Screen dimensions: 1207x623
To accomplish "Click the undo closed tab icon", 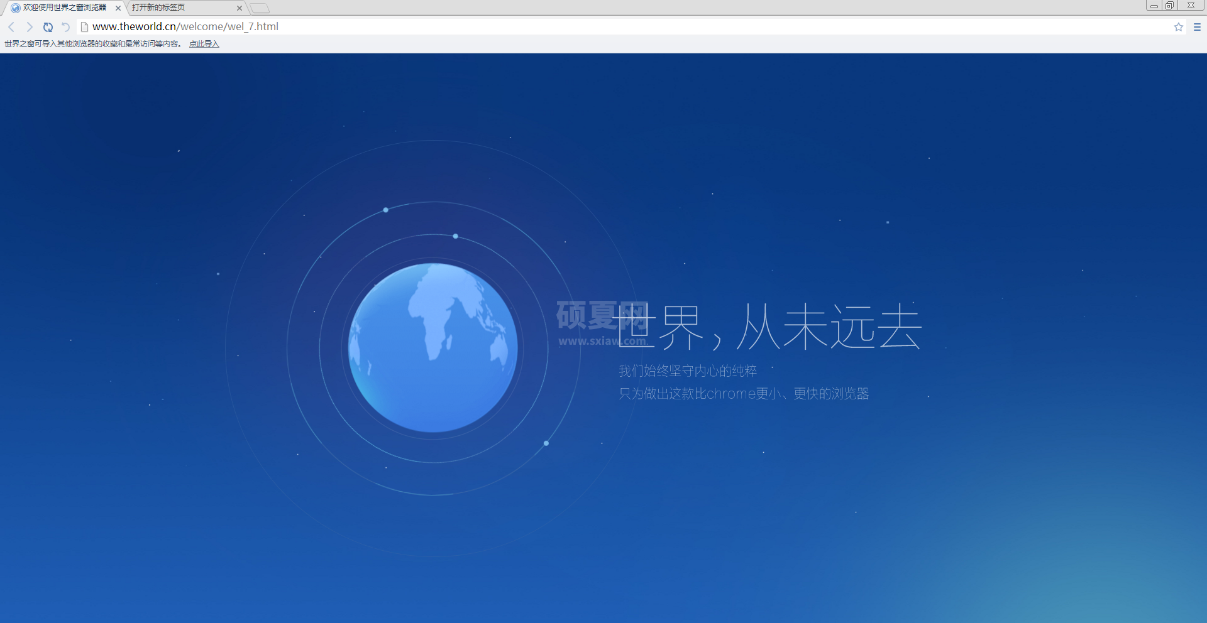I will (x=65, y=27).
